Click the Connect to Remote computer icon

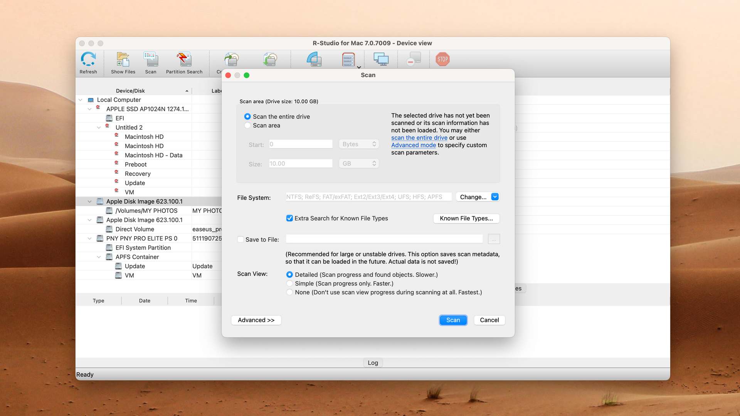point(381,59)
